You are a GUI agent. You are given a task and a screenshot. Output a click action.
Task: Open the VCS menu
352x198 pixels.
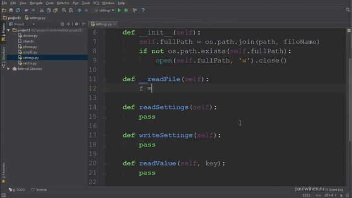click(x=96, y=3)
